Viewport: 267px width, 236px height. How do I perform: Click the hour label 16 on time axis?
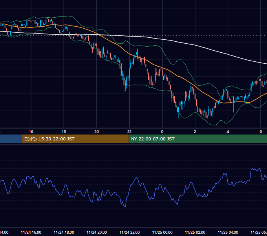click(31, 132)
